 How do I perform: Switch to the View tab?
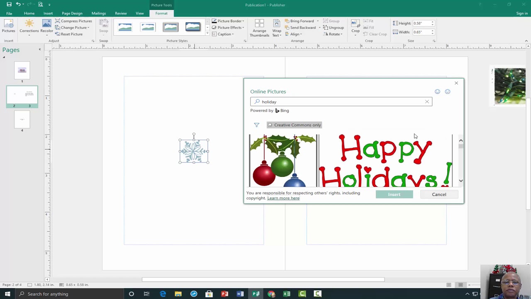[x=140, y=13]
